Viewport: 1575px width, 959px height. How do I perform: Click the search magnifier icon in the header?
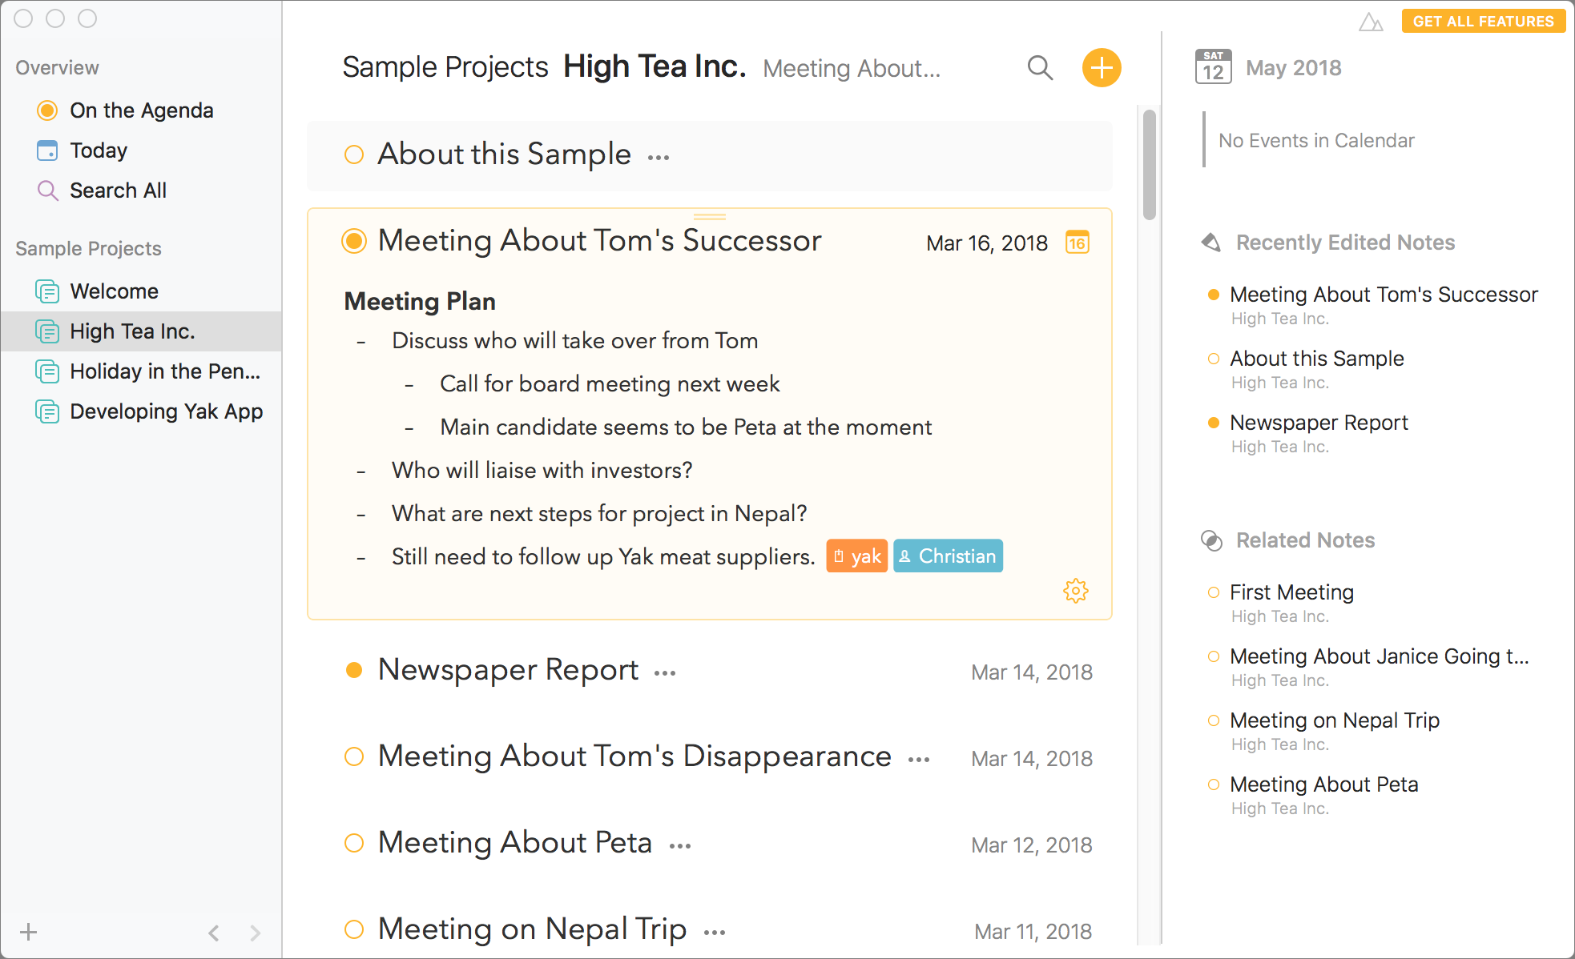pos(1039,68)
